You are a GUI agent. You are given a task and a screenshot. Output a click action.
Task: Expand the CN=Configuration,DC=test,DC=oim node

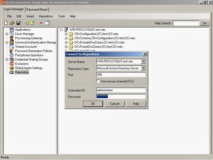[x=67, y=34]
